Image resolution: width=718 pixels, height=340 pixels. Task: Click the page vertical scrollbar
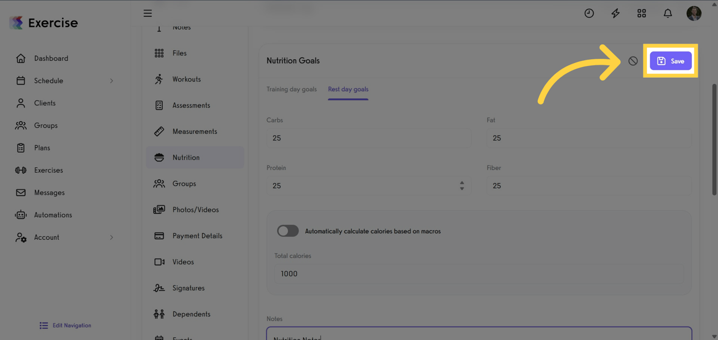click(714, 139)
